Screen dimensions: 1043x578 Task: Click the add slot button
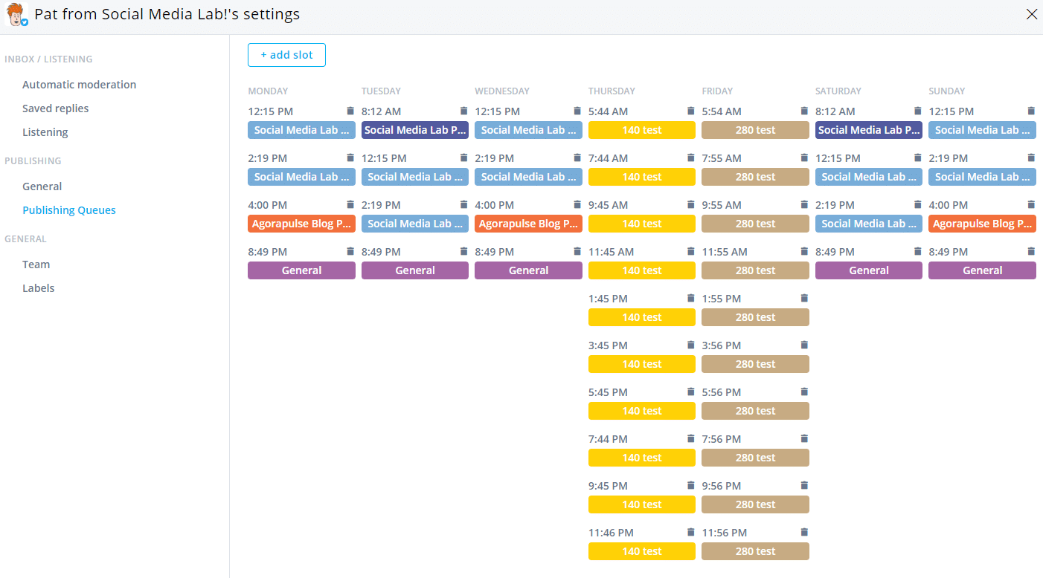[x=286, y=55]
